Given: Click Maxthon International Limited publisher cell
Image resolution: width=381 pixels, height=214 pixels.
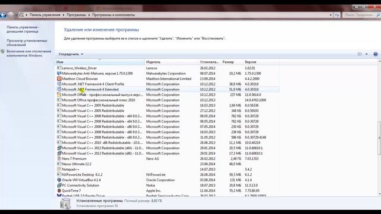Looking at the screenshot, I should coord(168,78).
